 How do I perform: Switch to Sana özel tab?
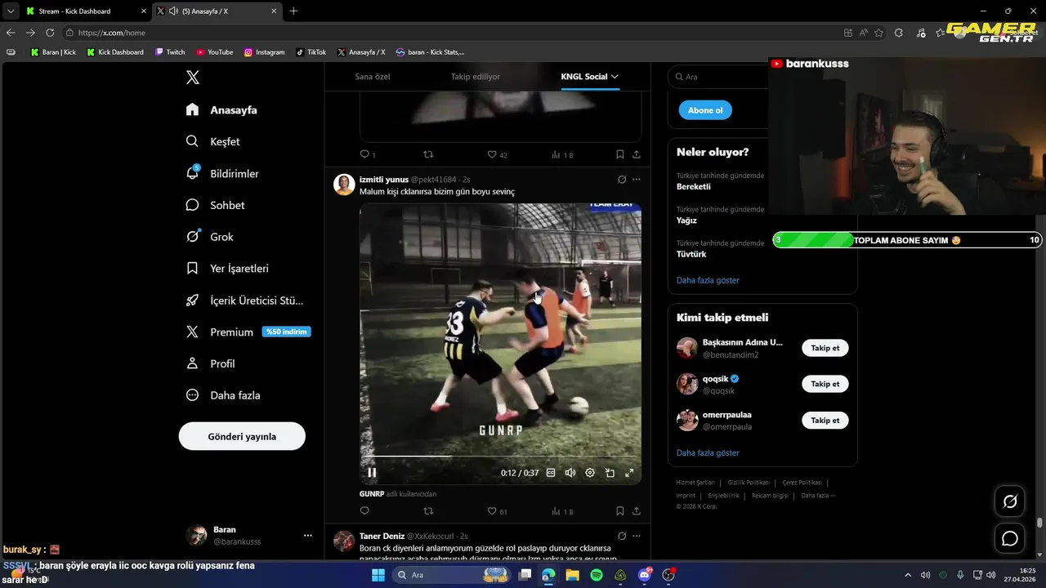pos(373,77)
